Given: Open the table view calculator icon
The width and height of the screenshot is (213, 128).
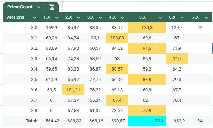Looking at the screenshot, I should coord(51,7).
